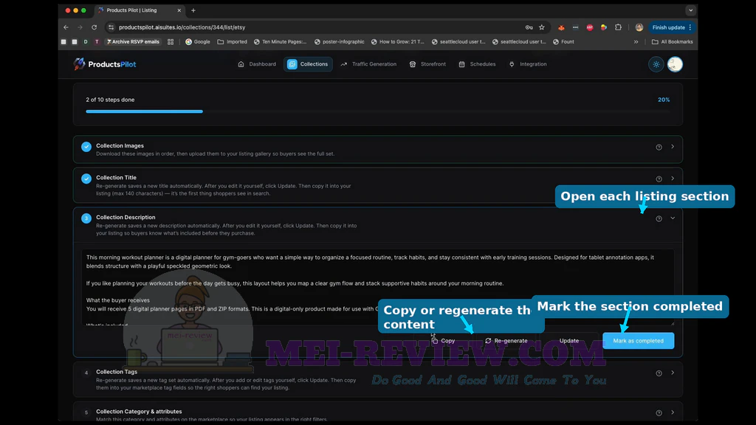Screen dimensions: 756x425
Task: Open the poster-infographic bookmark
Action: [x=339, y=42]
